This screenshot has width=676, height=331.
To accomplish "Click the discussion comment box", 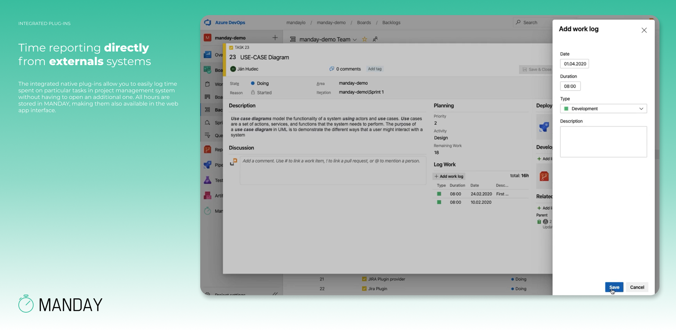I will click(333, 170).
